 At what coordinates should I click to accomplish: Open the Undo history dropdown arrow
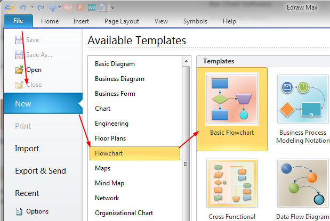[x=32, y=7]
